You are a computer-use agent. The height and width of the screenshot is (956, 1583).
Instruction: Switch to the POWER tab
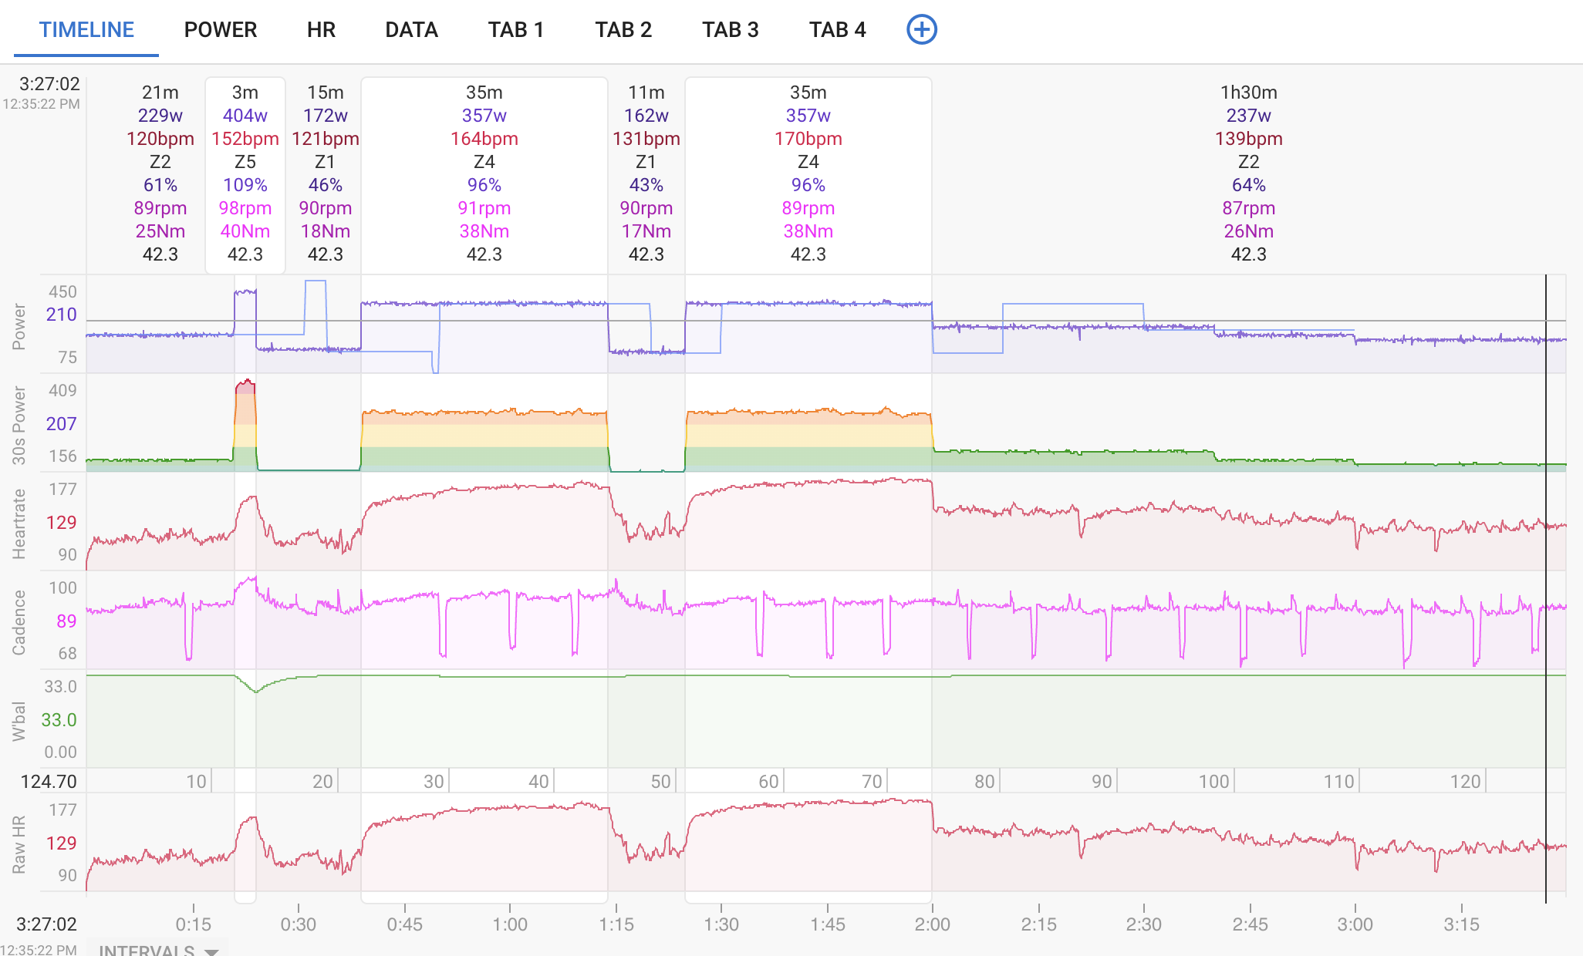click(221, 29)
